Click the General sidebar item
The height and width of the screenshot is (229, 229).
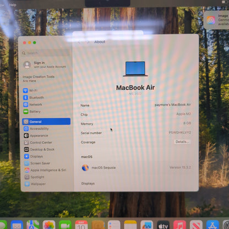pyautogui.click(x=46, y=122)
